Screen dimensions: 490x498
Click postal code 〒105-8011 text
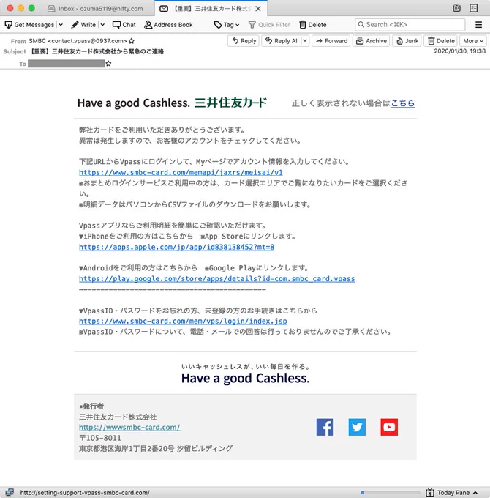pyautogui.click(x=100, y=438)
